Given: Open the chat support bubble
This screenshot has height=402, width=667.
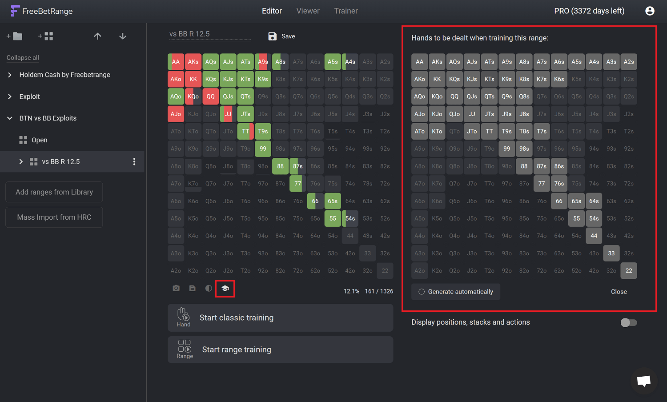Looking at the screenshot, I should click(643, 381).
